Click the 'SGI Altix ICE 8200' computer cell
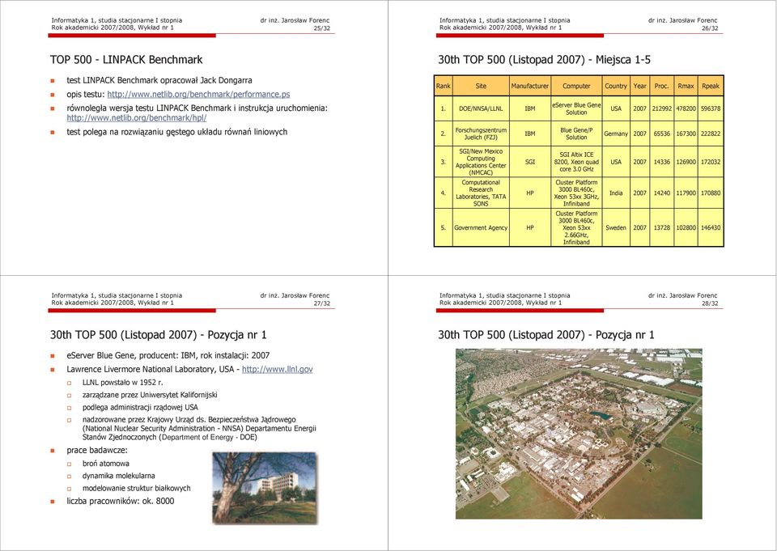 click(576, 162)
